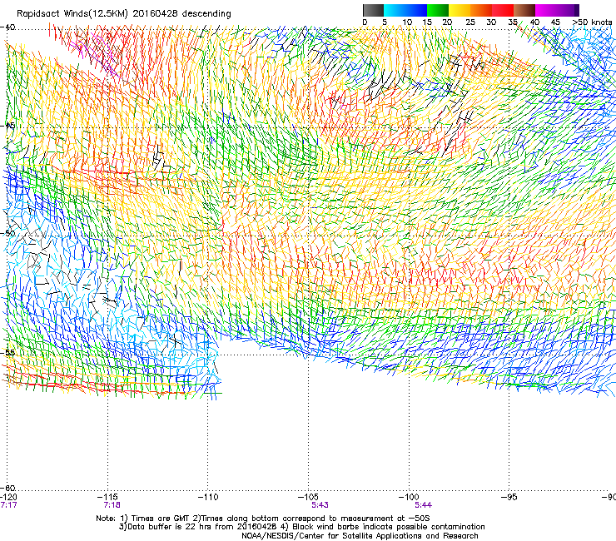
Task: Click the -55 latitude axis label
Action: tap(7, 352)
